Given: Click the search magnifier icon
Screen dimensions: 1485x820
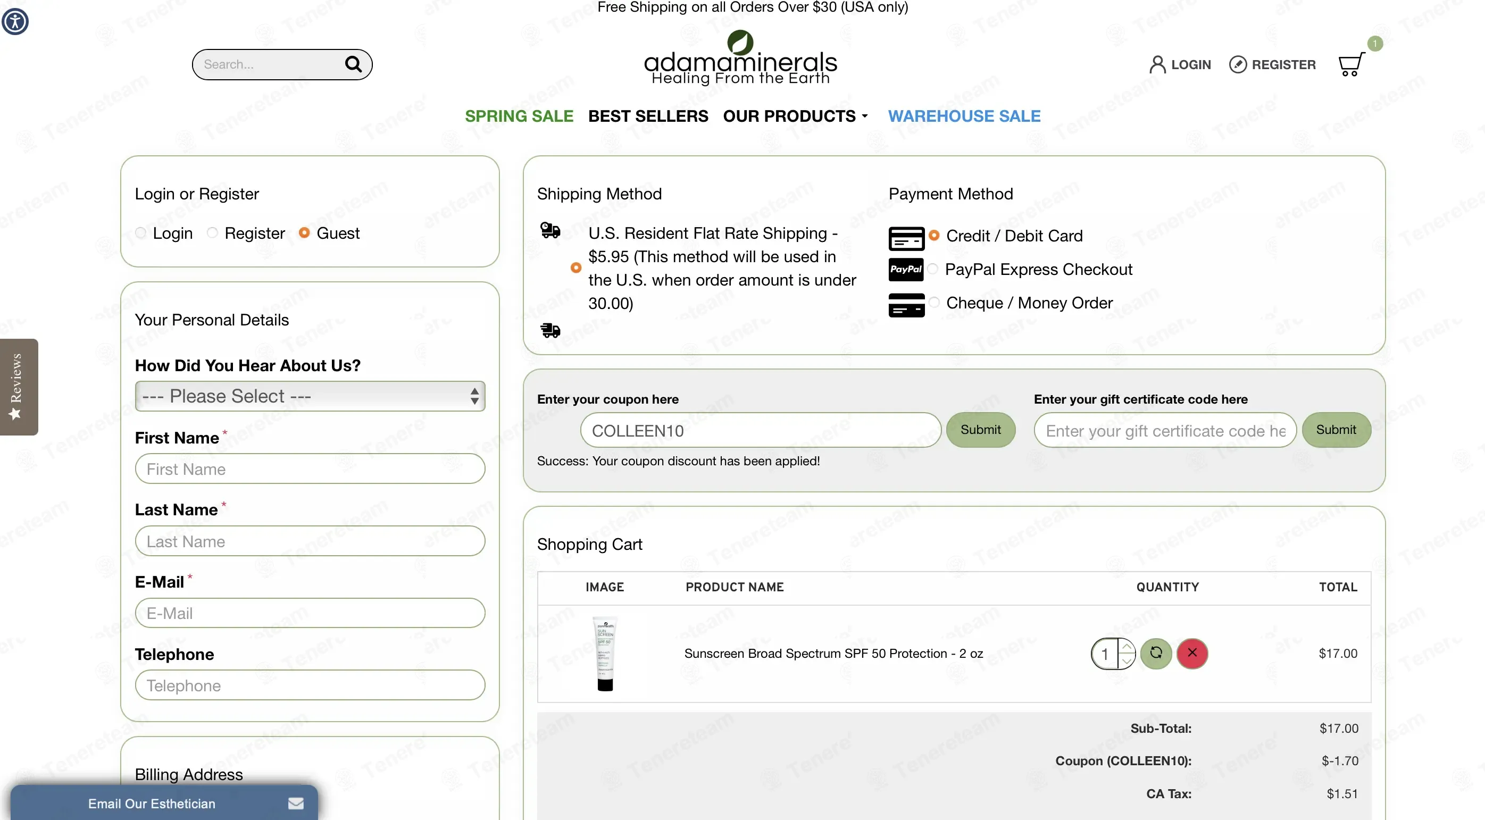Looking at the screenshot, I should 353,64.
